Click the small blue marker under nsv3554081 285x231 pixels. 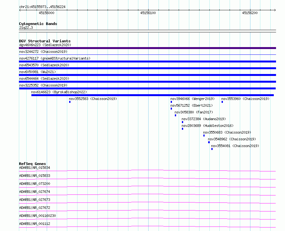coord(212,149)
